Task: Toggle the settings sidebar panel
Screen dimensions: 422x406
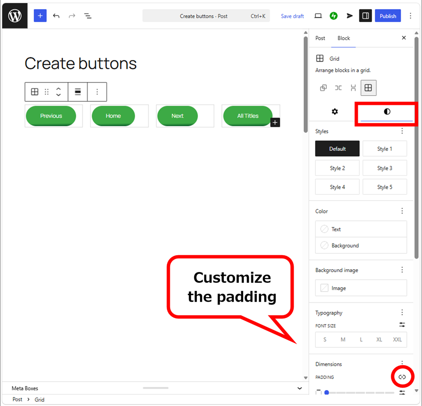Action: pos(365,16)
